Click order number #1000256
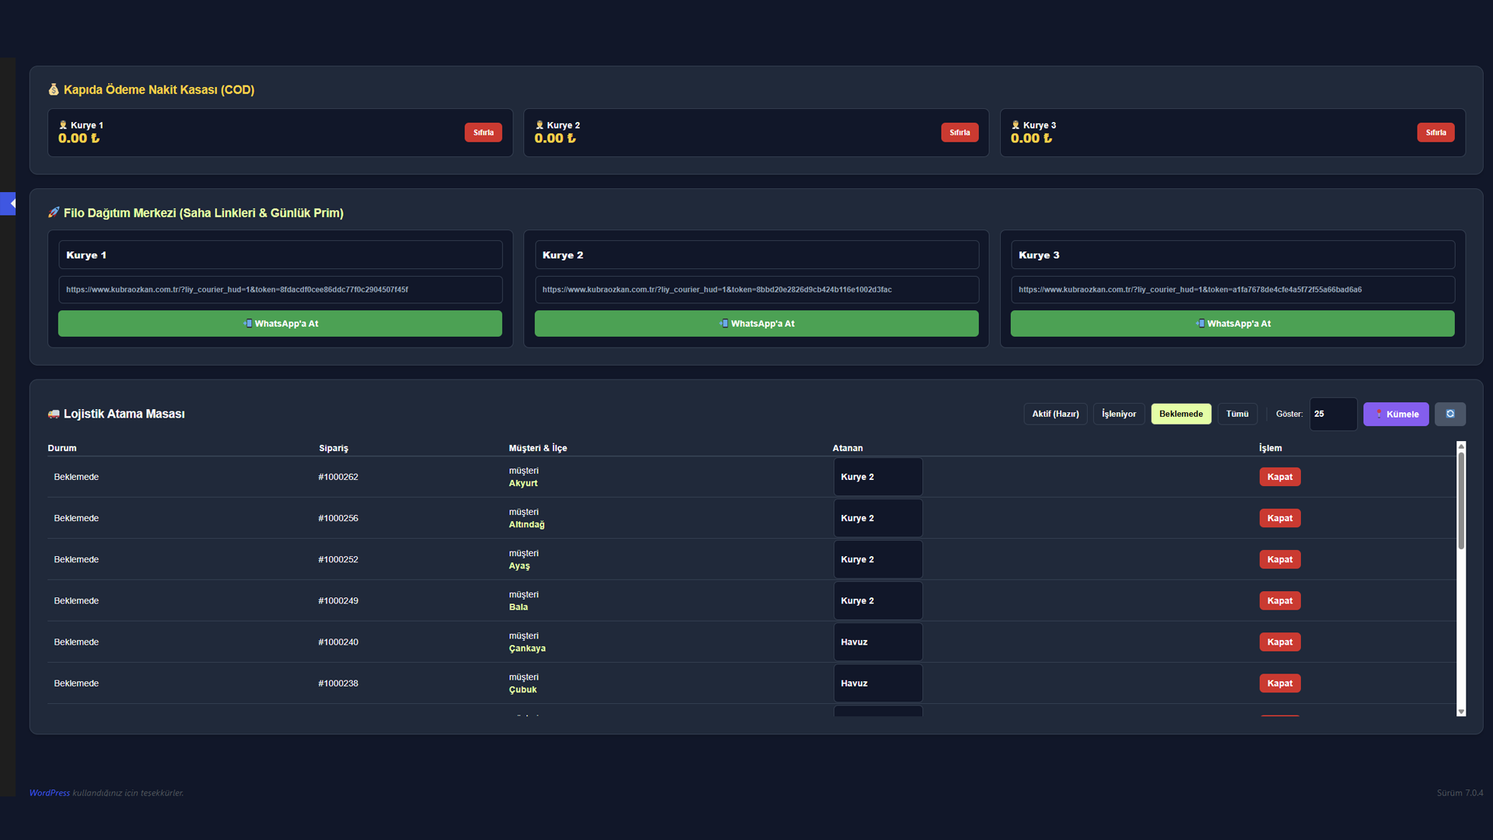This screenshot has width=1493, height=840. coord(338,518)
